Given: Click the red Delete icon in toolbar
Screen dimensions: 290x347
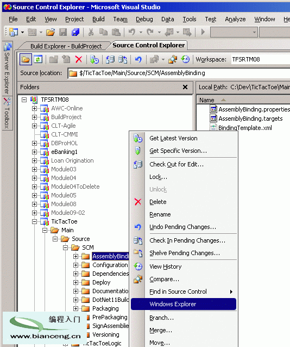Looking at the screenshot, I should coord(79,59).
